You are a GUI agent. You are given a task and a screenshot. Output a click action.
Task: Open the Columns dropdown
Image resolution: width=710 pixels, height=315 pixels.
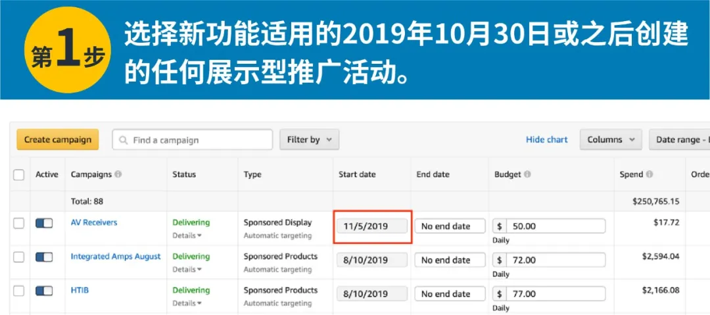point(611,139)
